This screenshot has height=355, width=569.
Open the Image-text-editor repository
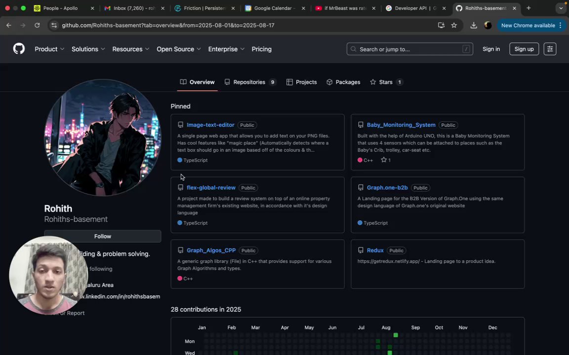pos(210,125)
